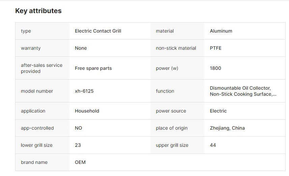289x176 pixels.
Task: Click the after-sales service provided label
Action: tap(42, 68)
